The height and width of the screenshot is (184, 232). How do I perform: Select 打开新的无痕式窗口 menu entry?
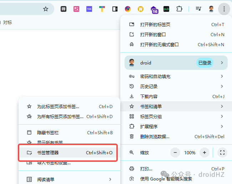coord(177,45)
